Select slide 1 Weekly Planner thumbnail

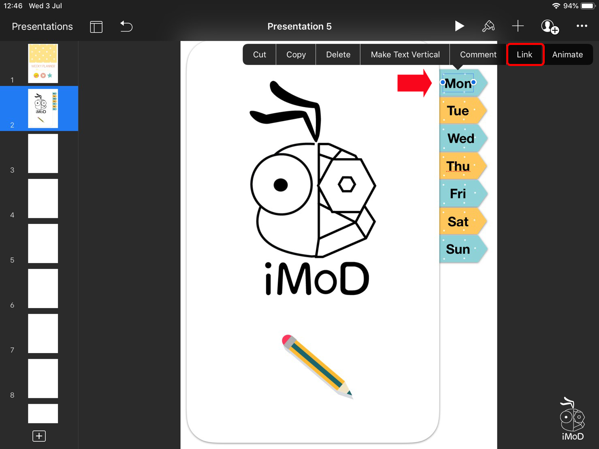pos(43,64)
